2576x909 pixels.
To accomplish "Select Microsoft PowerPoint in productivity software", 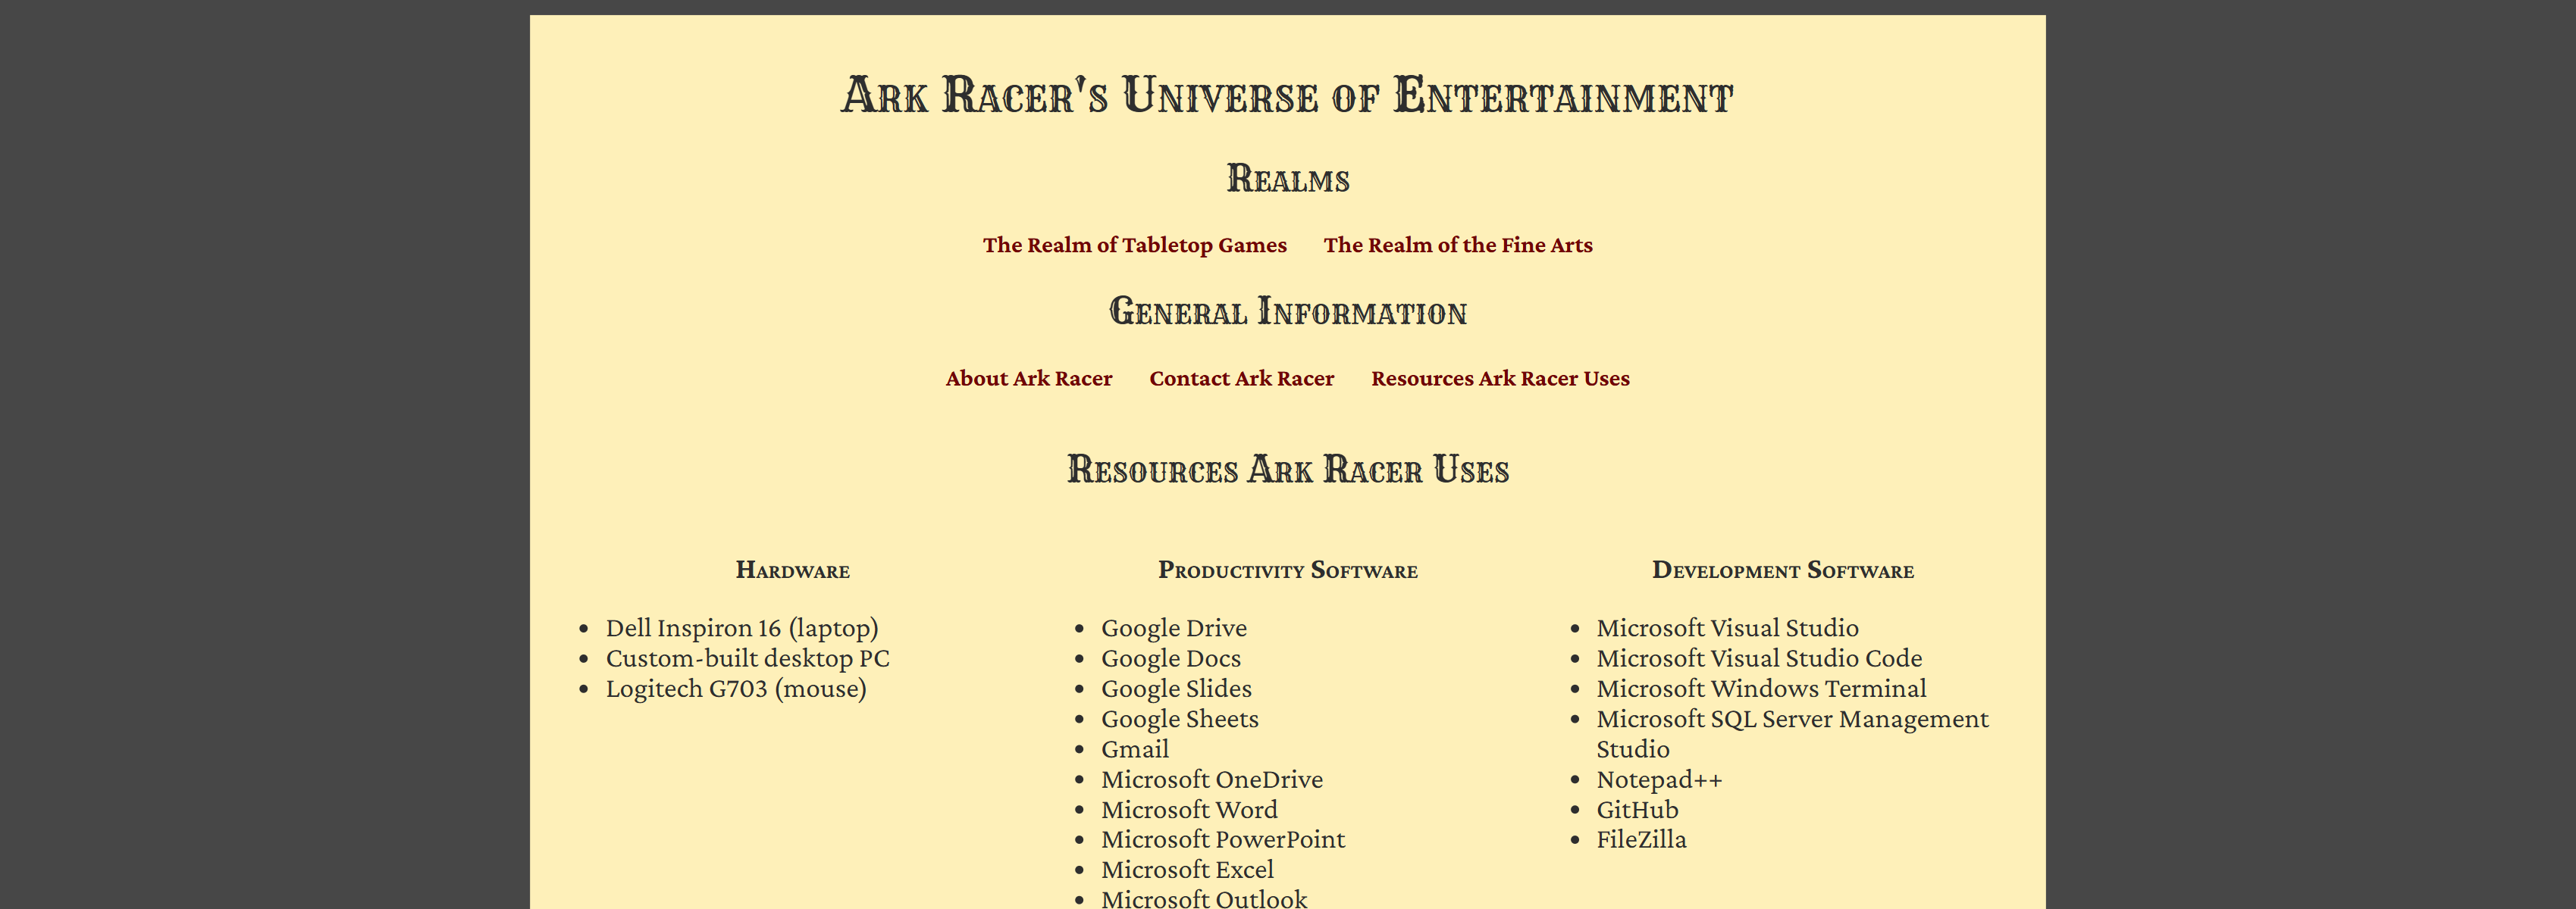I will click(x=1223, y=839).
